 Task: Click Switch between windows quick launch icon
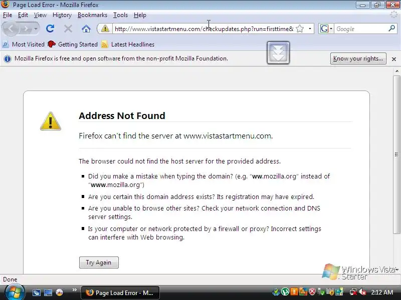click(x=36, y=292)
